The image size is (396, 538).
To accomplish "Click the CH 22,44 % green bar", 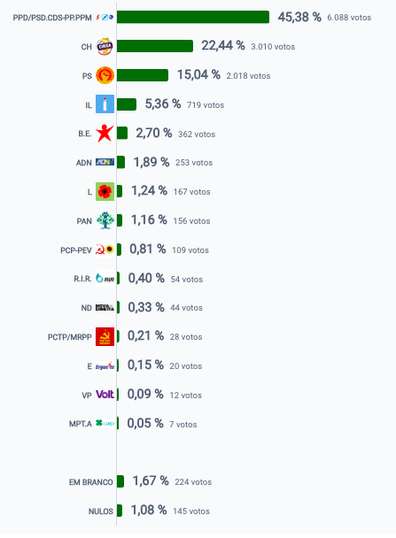I will [x=155, y=46].
